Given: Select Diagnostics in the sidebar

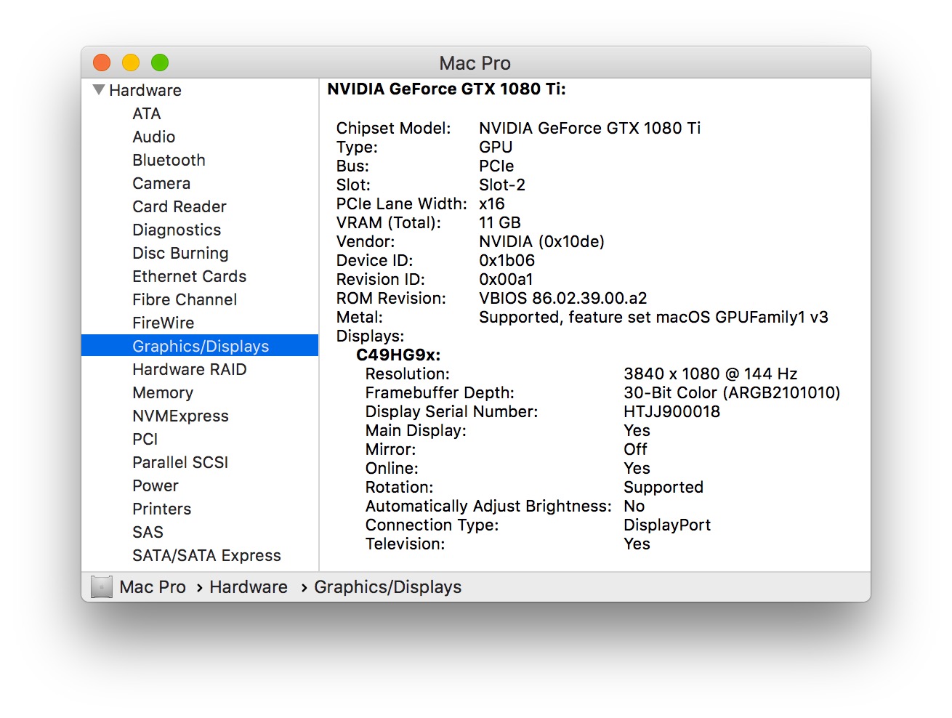Looking at the screenshot, I should (x=177, y=230).
